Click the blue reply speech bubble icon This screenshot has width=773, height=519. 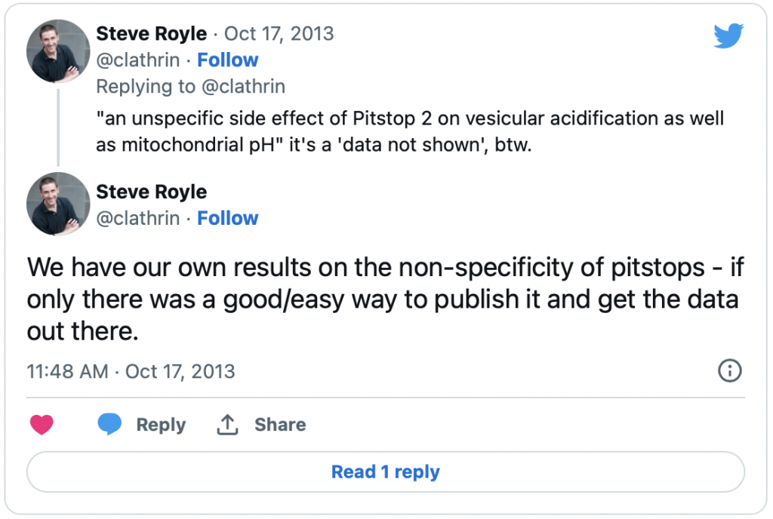(109, 424)
